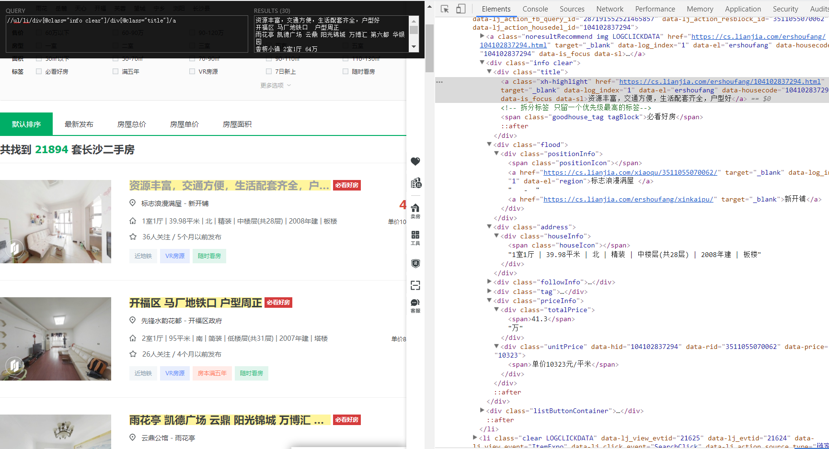Viewport: 829px width, 449px height.
Task: Collapse the div class priceInfo node
Action: tap(489, 301)
